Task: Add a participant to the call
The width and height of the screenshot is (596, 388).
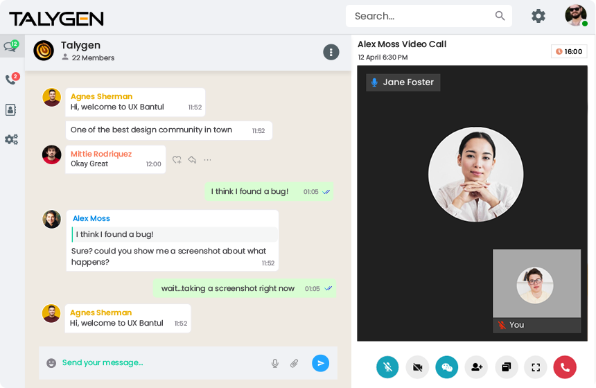Action: point(477,367)
